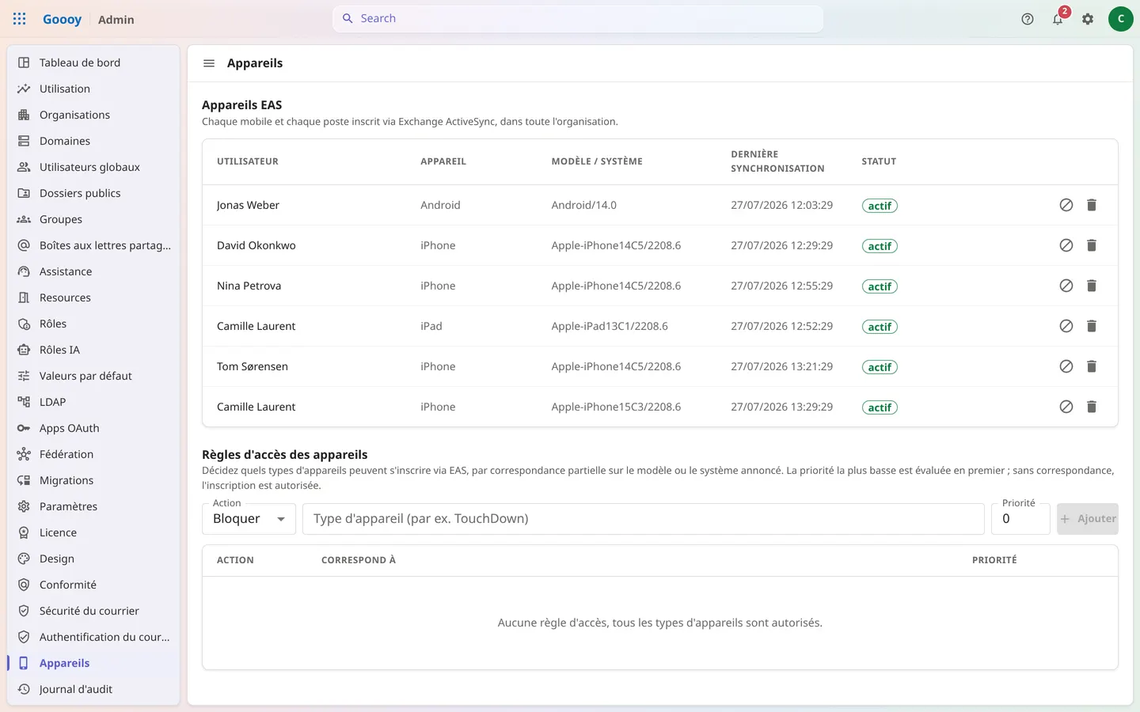The height and width of the screenshot is (712, 1140).
Task: Open the user avatar labeled C
Action: [1120, 19]
